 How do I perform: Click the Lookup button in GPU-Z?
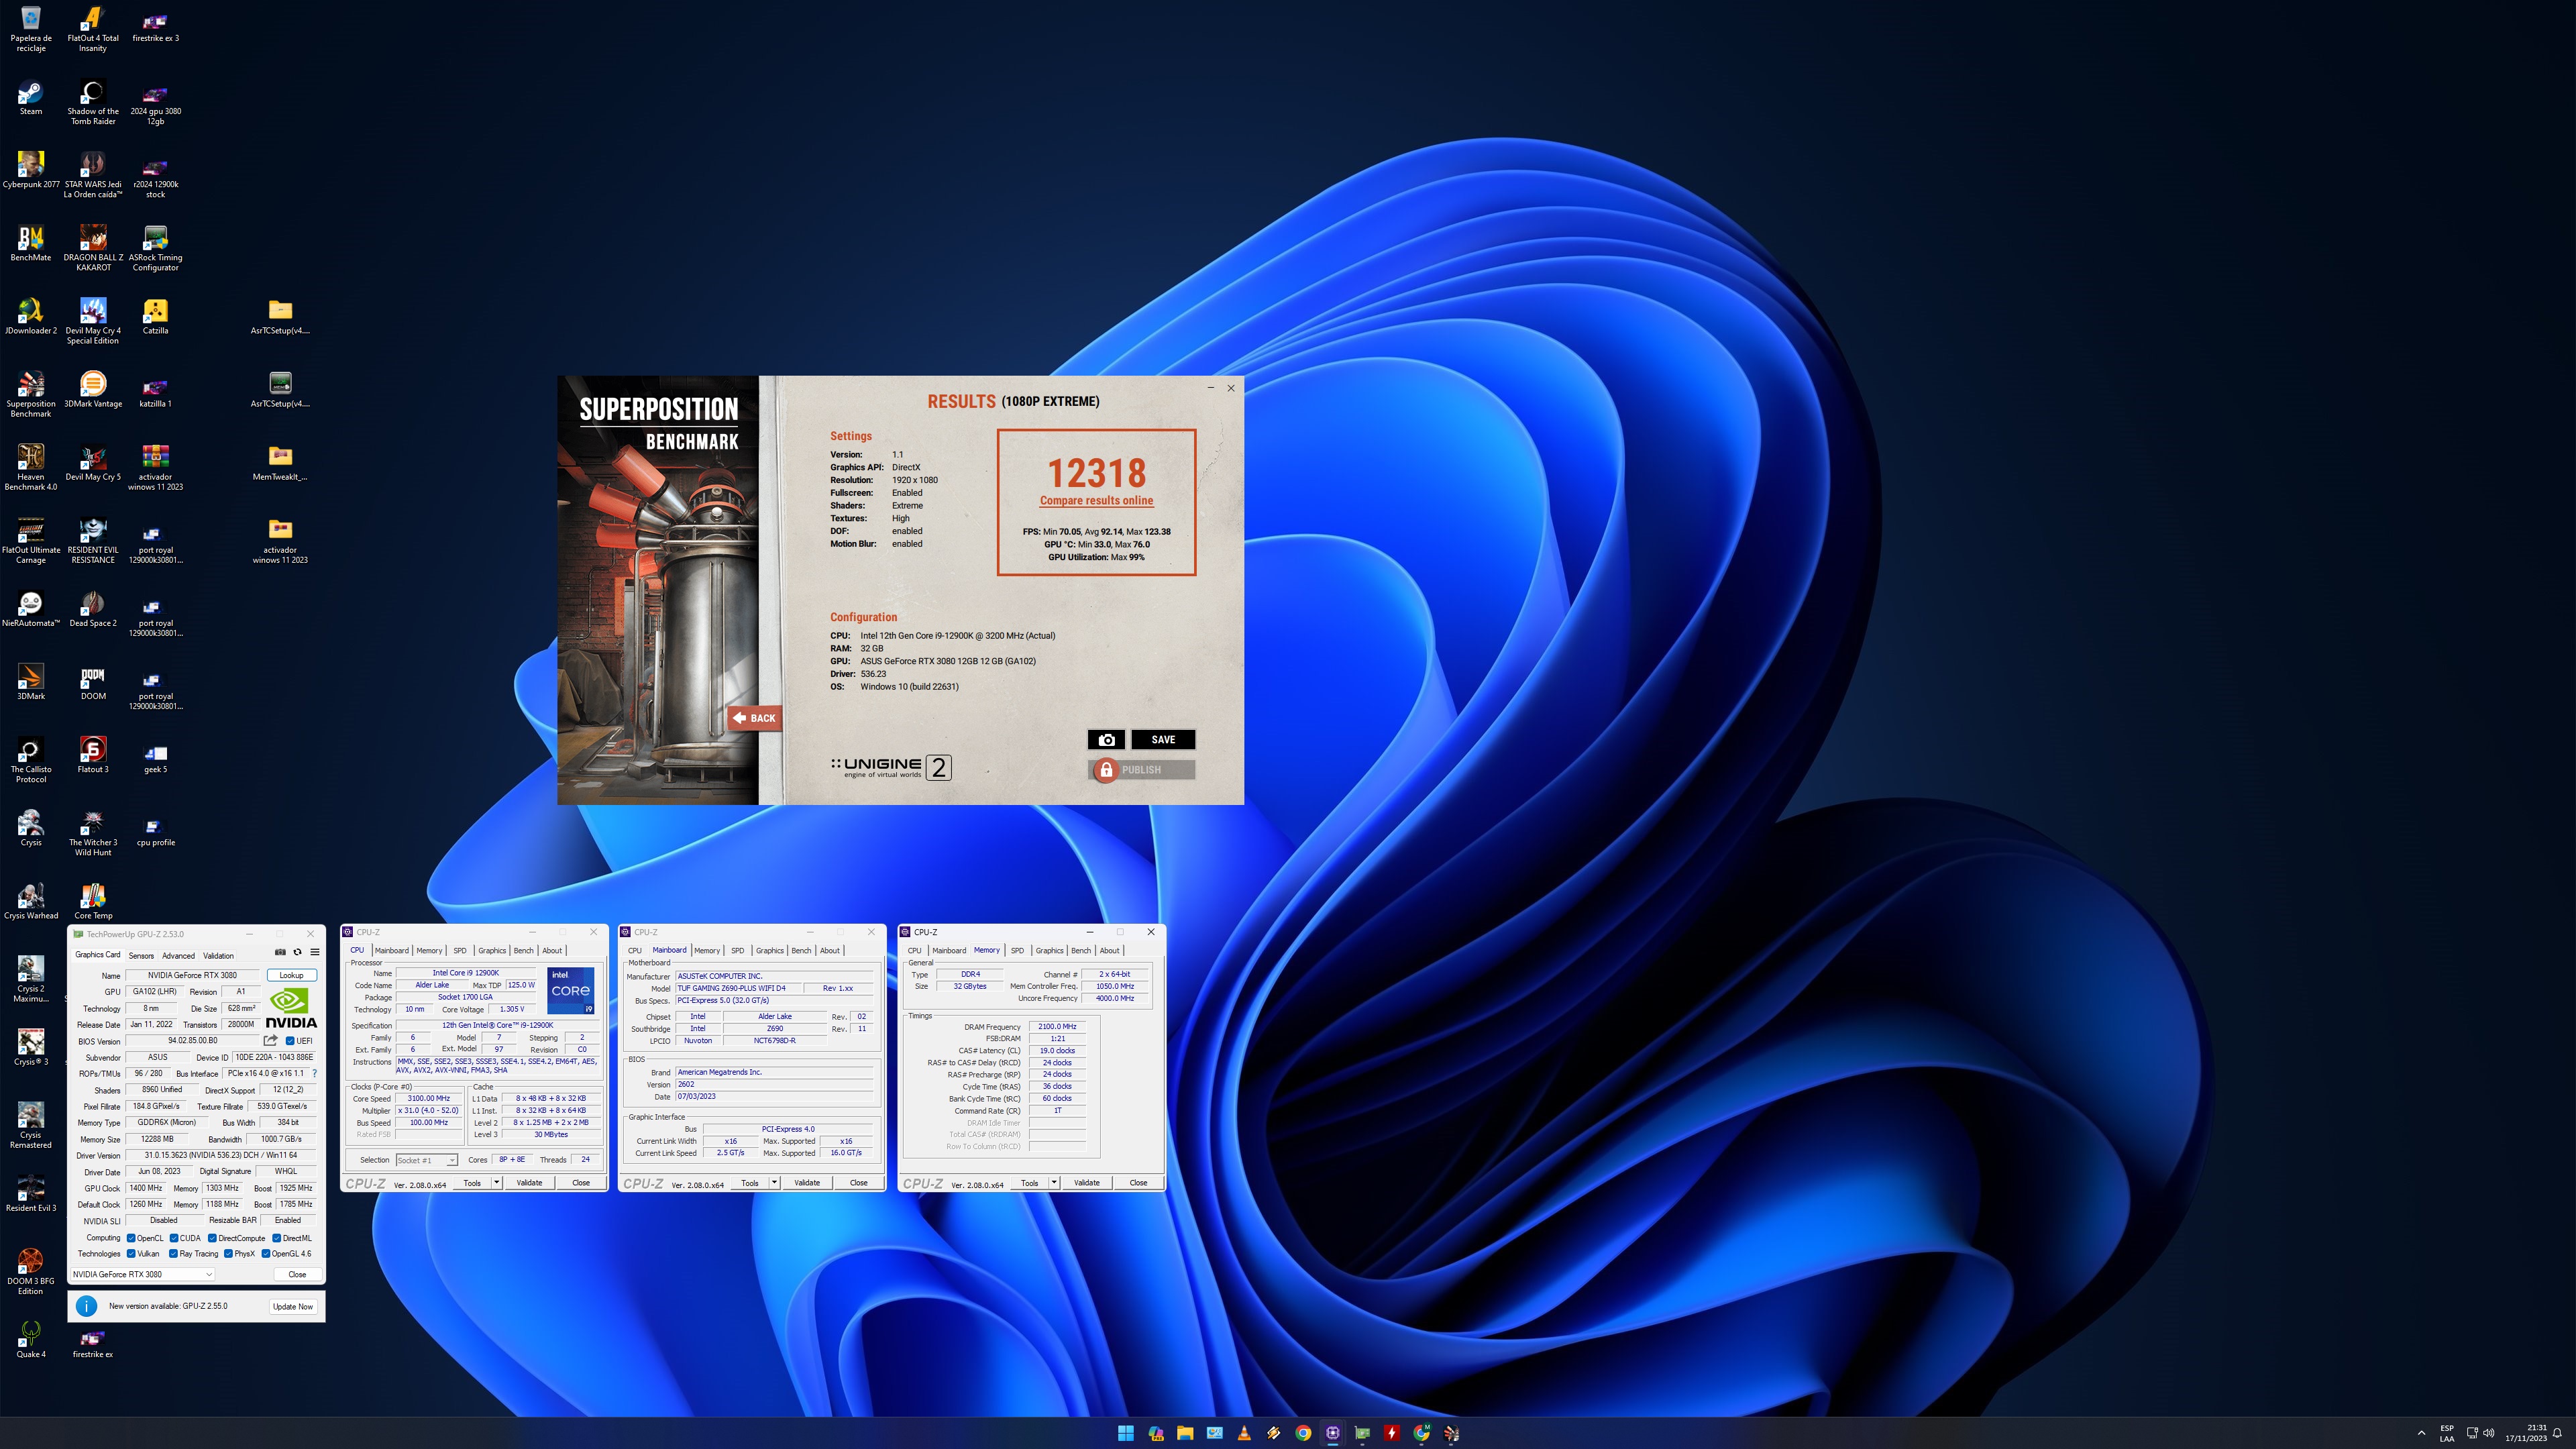tap(291, 975)
